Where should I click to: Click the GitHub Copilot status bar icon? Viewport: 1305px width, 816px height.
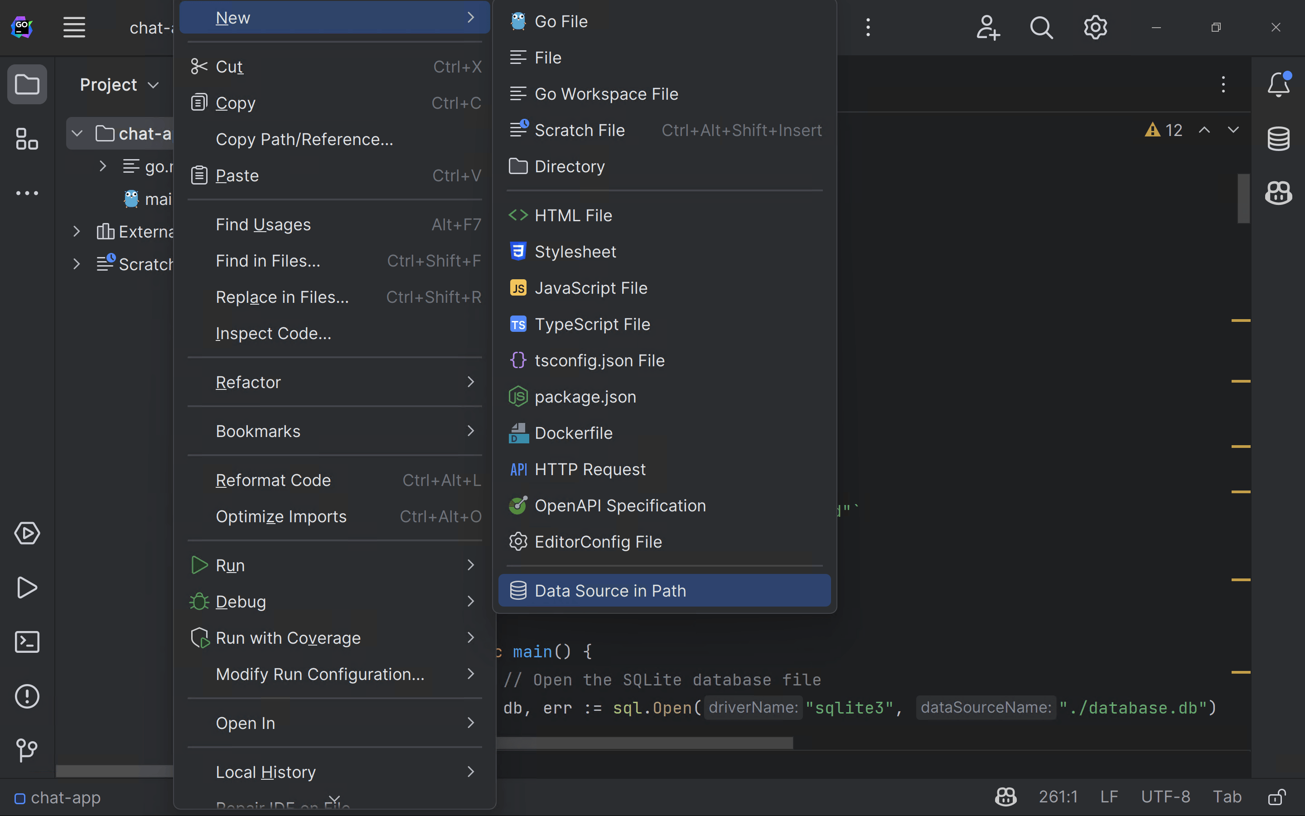pyautogui.click(x=1005, y=797)
